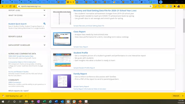
Task: Expand the WHAT I'M DOING section
Action: point(27,15)
